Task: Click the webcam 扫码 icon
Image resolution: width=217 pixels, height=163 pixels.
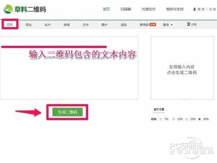Action: (188, 24)
